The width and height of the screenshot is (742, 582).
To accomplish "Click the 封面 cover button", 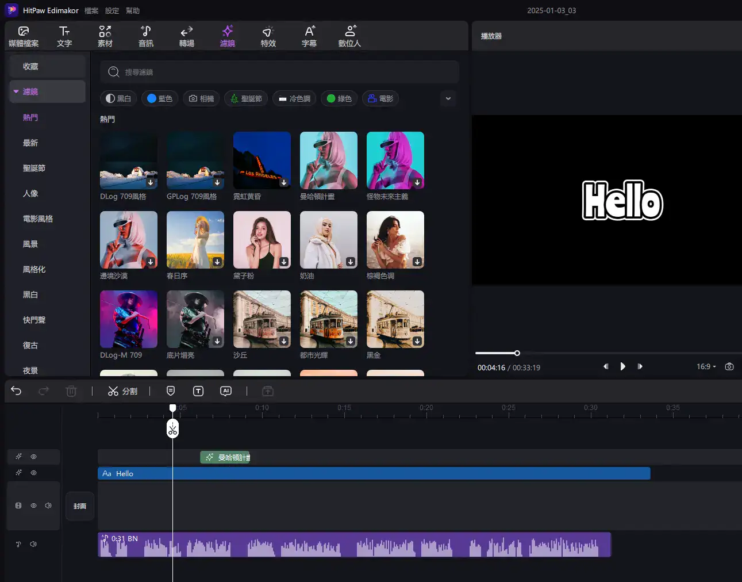I will pos(80,506).
